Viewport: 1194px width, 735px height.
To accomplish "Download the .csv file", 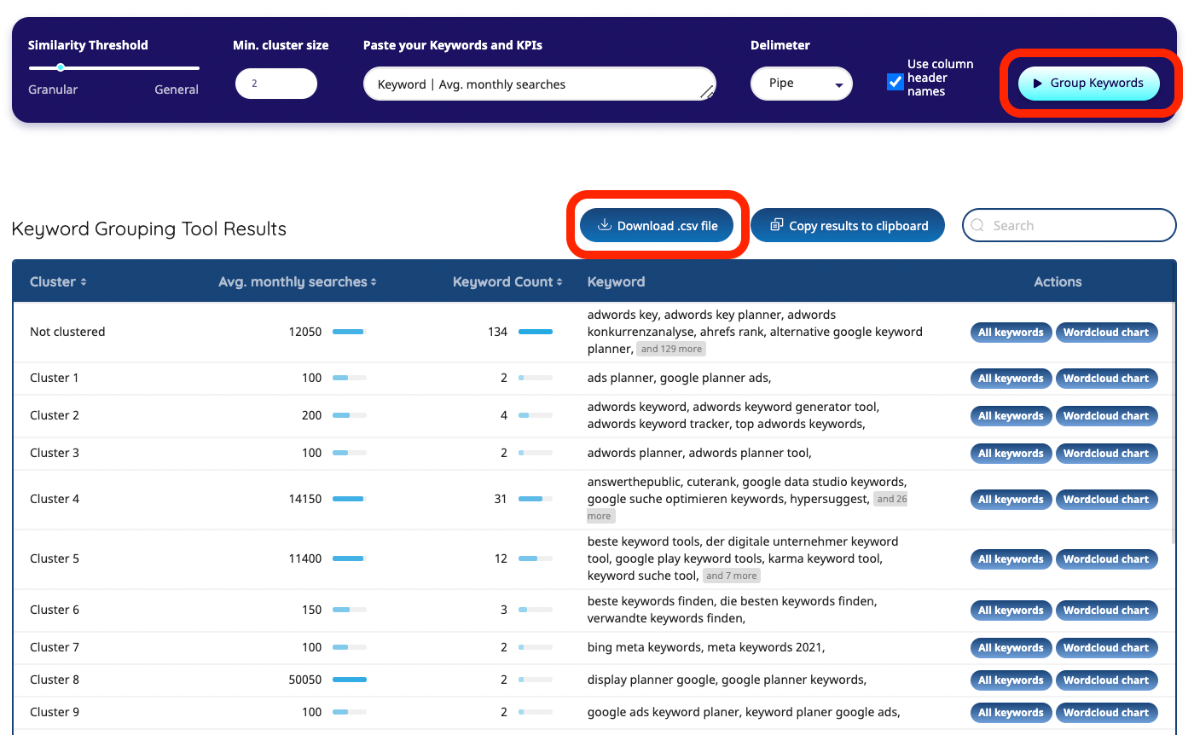I will [657, 226].
